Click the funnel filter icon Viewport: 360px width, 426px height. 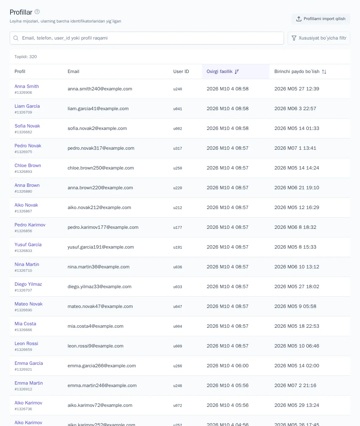coord(294,38)
